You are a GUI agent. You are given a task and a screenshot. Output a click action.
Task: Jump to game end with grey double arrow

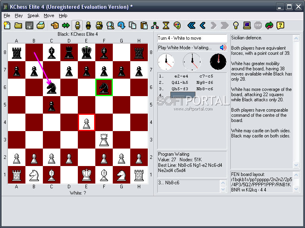pos(225,25)
